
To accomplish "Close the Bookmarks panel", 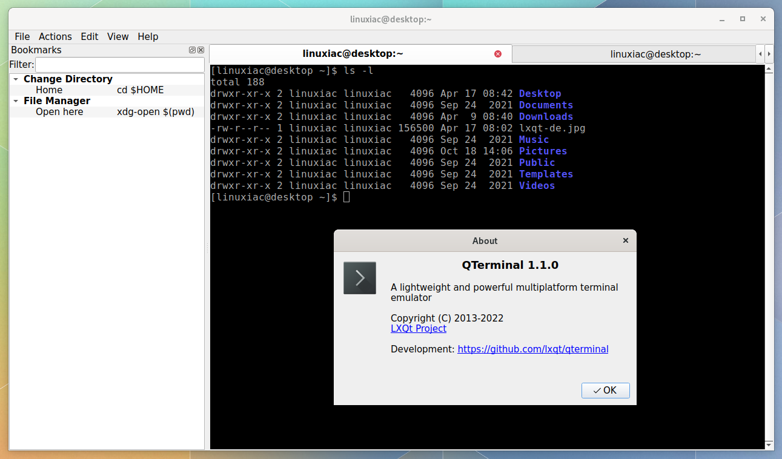I will coord(200,50).
